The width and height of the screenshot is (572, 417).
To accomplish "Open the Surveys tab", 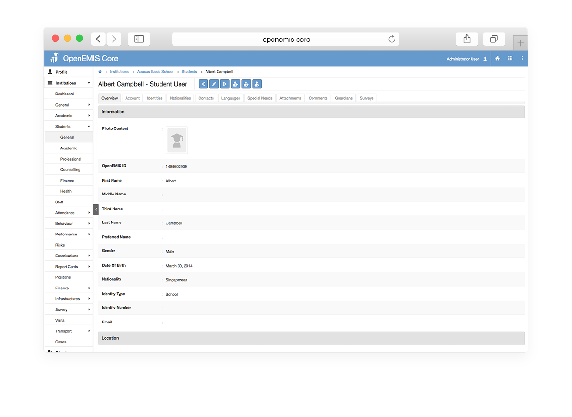I will click(367, 98).
